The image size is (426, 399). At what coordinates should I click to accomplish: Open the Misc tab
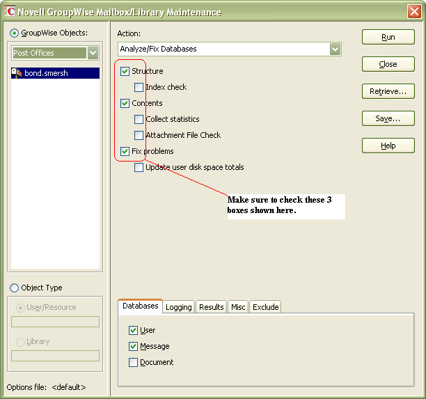coord(238,307)
